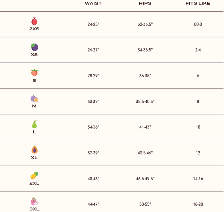The image size is (224, 212).
Task: Click the 14-16 fits like value
Action: 198,178
